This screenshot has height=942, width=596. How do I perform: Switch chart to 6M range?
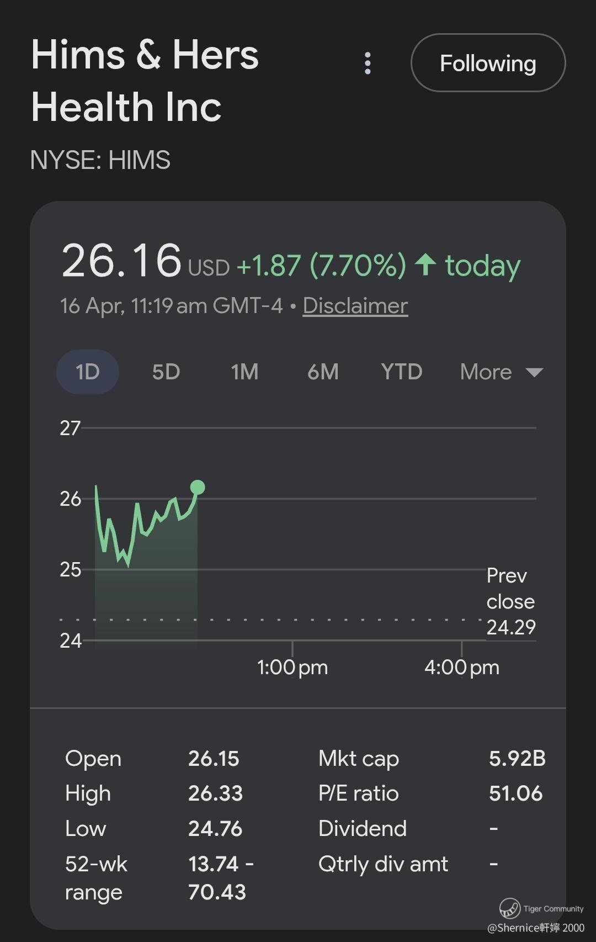coord(323,372)
